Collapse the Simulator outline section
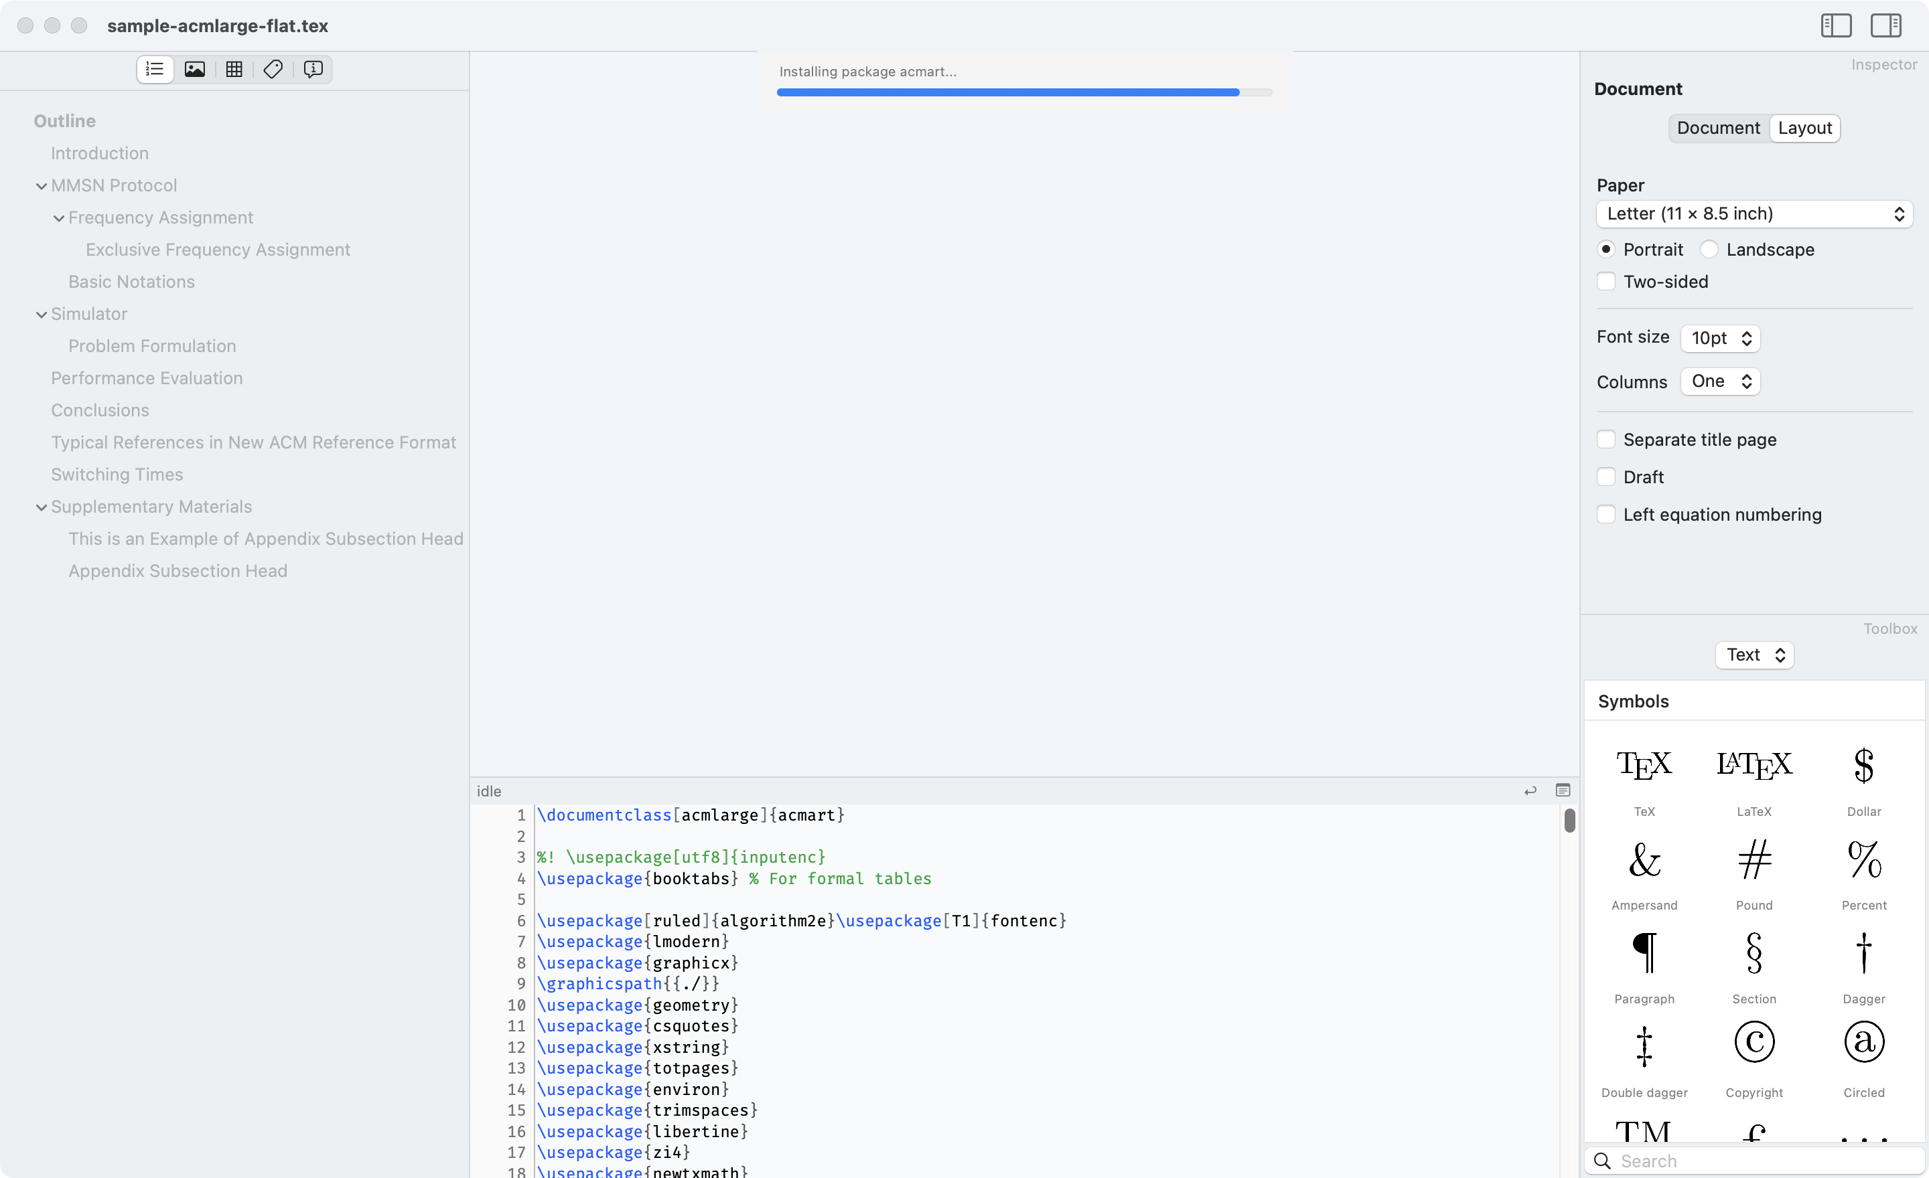Image resolution: width=1929 pixels, height=1178 pixels. point(41,315)
